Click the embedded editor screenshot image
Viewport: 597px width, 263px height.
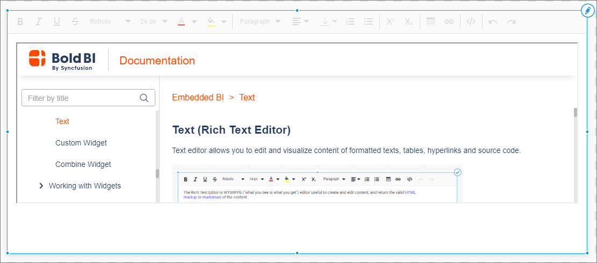coord(317,184)
